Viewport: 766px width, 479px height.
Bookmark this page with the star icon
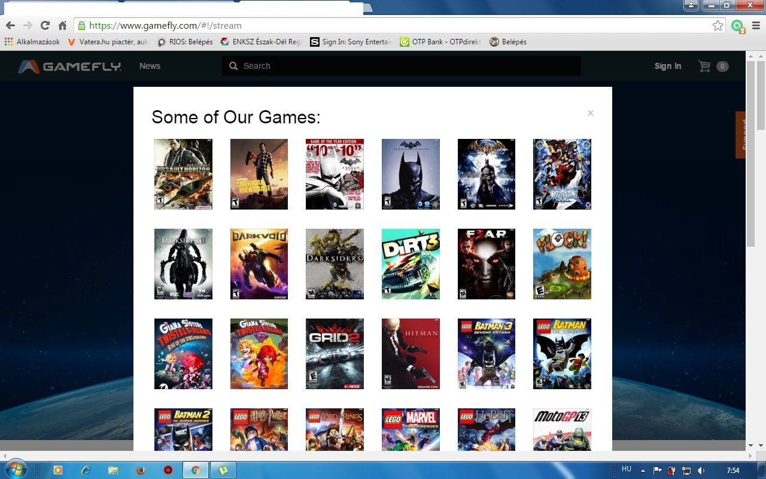coord(718,26)
